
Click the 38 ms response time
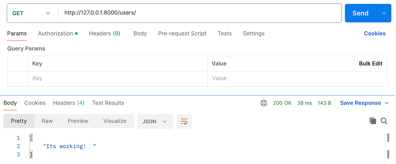point(305,103)
